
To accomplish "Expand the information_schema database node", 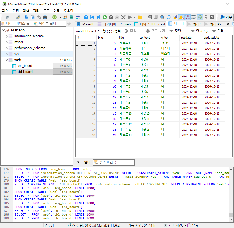I will pos(7,36).
